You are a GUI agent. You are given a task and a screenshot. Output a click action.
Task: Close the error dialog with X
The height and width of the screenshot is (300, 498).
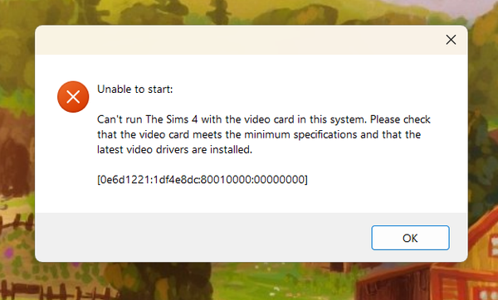click(451, 40)
